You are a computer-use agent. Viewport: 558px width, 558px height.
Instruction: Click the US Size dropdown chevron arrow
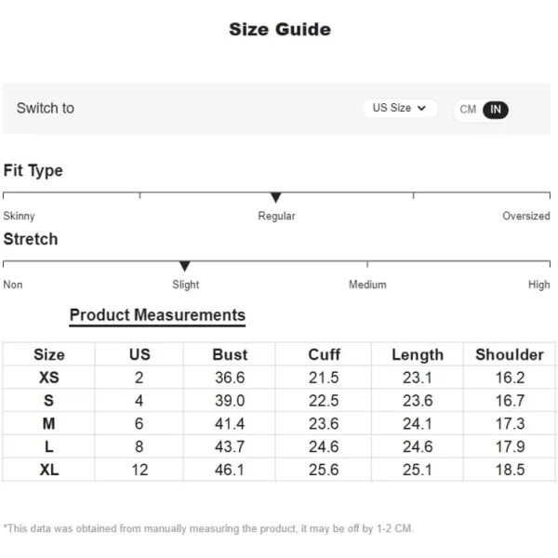pyautogui.click(x=421, y=108)
